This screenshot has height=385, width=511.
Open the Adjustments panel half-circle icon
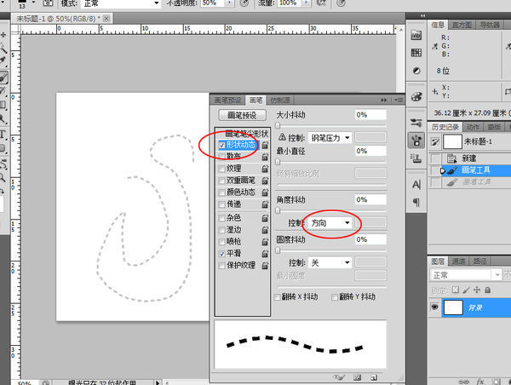(416, 71)
